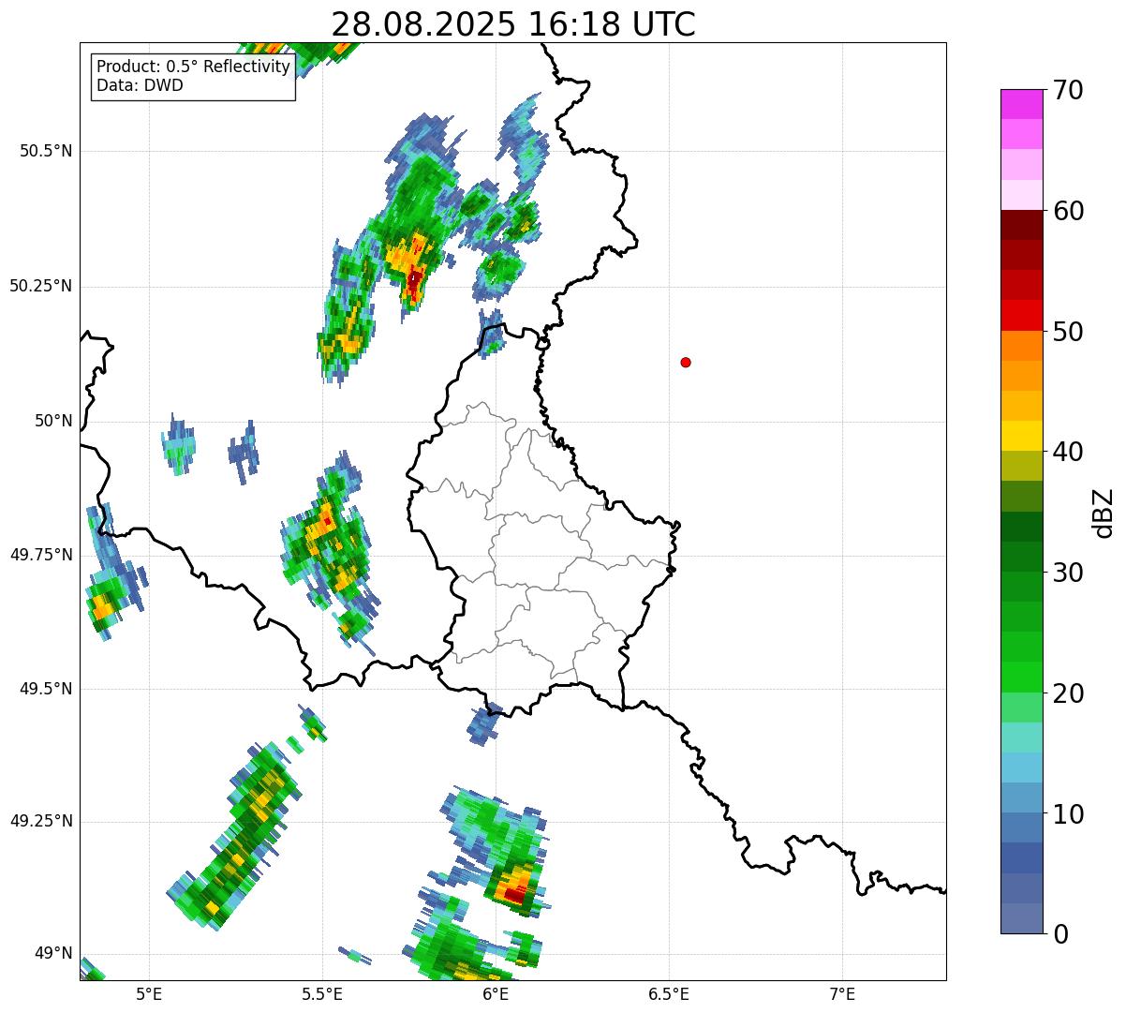Click the 50 colorbar tick label
The image size is (1126, 1013).
(x=1068, y=332)
